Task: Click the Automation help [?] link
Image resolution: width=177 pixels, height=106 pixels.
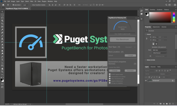Action: [135, 64]
